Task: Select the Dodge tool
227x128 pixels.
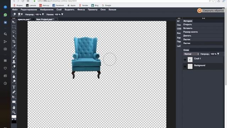Action: [14, 81]
